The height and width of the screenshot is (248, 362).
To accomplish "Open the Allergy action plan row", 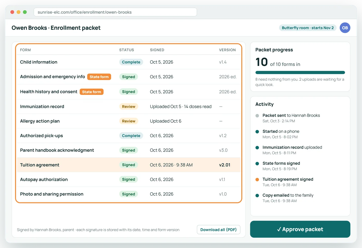I will coord(129,121).
